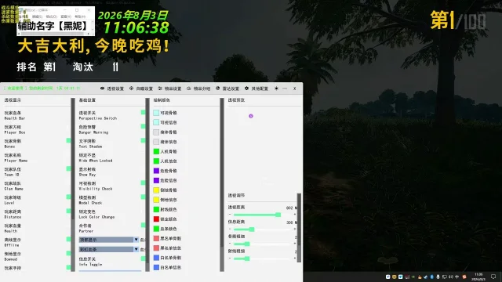Image resolution: width=502 pixels, height=282 pixels.
Task: Toggle the Danger Warning option
Action: tap(143, 127)
